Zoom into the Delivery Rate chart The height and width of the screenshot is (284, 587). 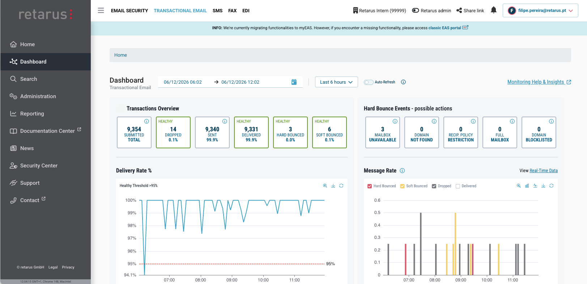click(325, 186)
